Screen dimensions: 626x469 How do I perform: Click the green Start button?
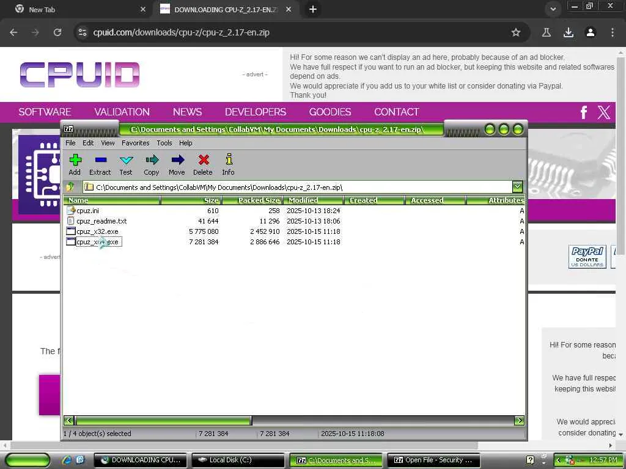point(28,460)
